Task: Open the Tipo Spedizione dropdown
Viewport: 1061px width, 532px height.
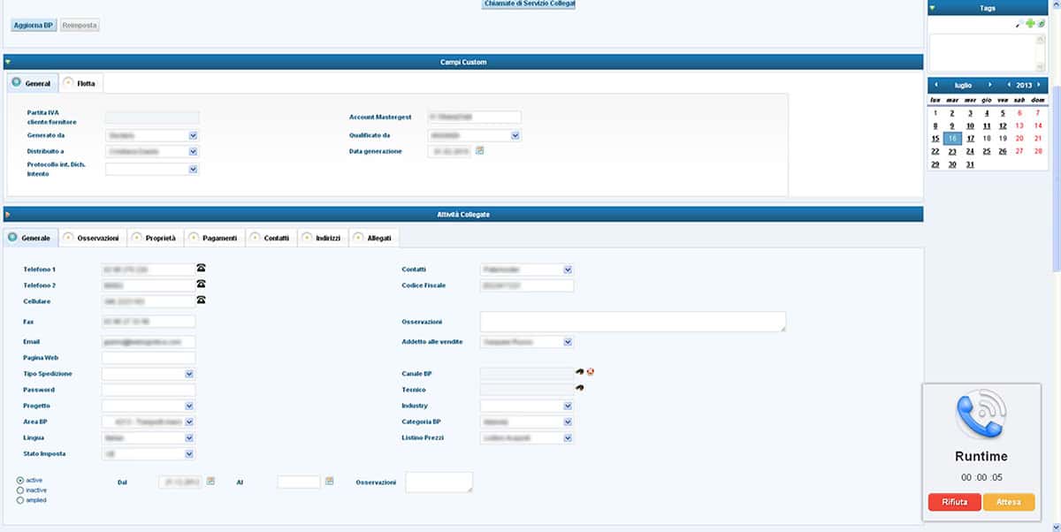Action: (x=189, y=374)
